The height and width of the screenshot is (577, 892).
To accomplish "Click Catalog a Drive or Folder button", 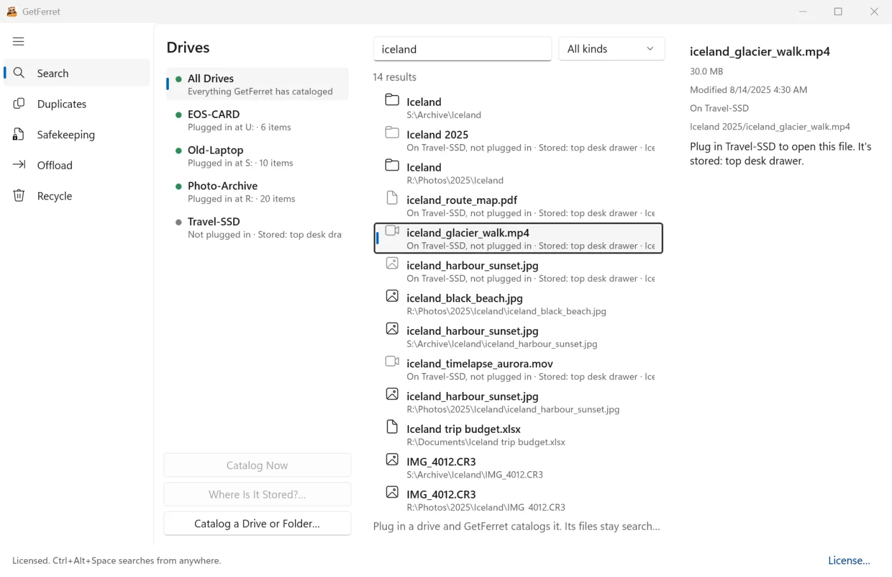I will pos(257,523).
